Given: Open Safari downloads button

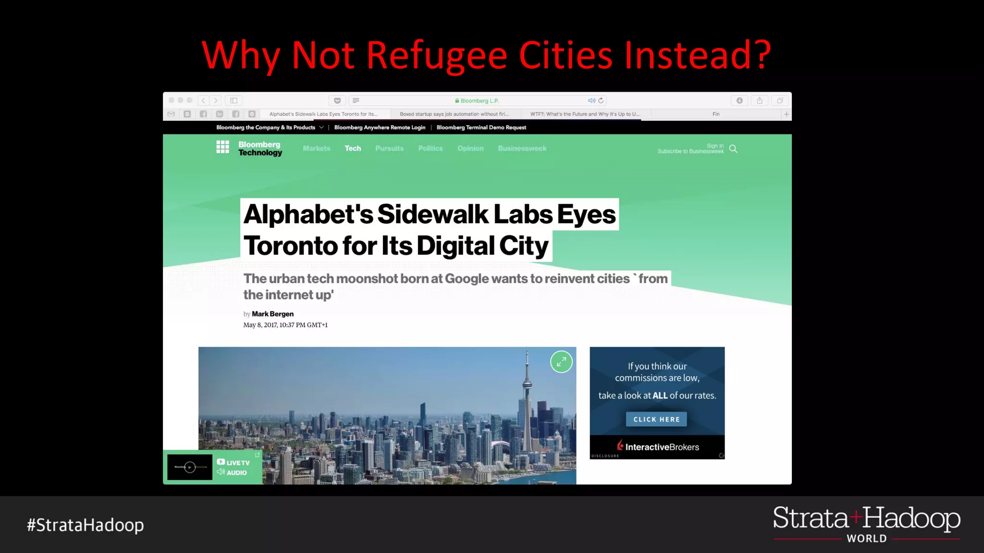Looking at the screenshot, I should (x=739, y=100).
